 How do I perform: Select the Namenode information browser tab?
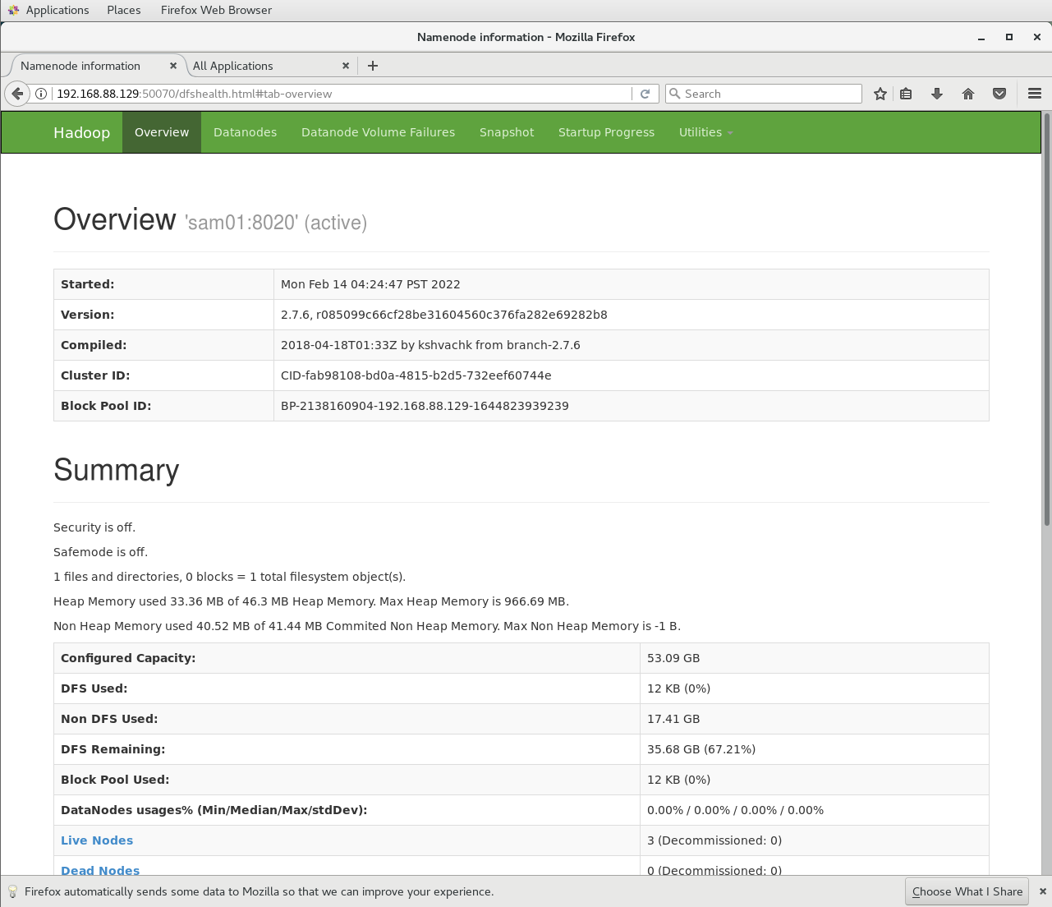[94, 66]
